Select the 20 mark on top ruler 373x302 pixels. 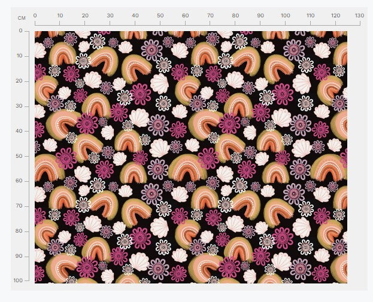click(x=85, y=16)
